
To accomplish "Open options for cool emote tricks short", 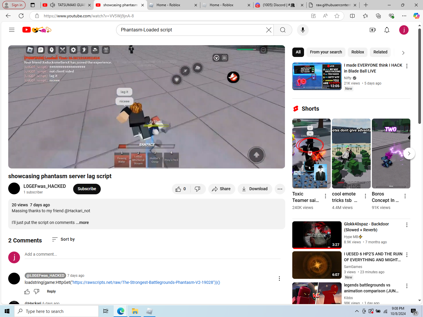I will (365, 196).
